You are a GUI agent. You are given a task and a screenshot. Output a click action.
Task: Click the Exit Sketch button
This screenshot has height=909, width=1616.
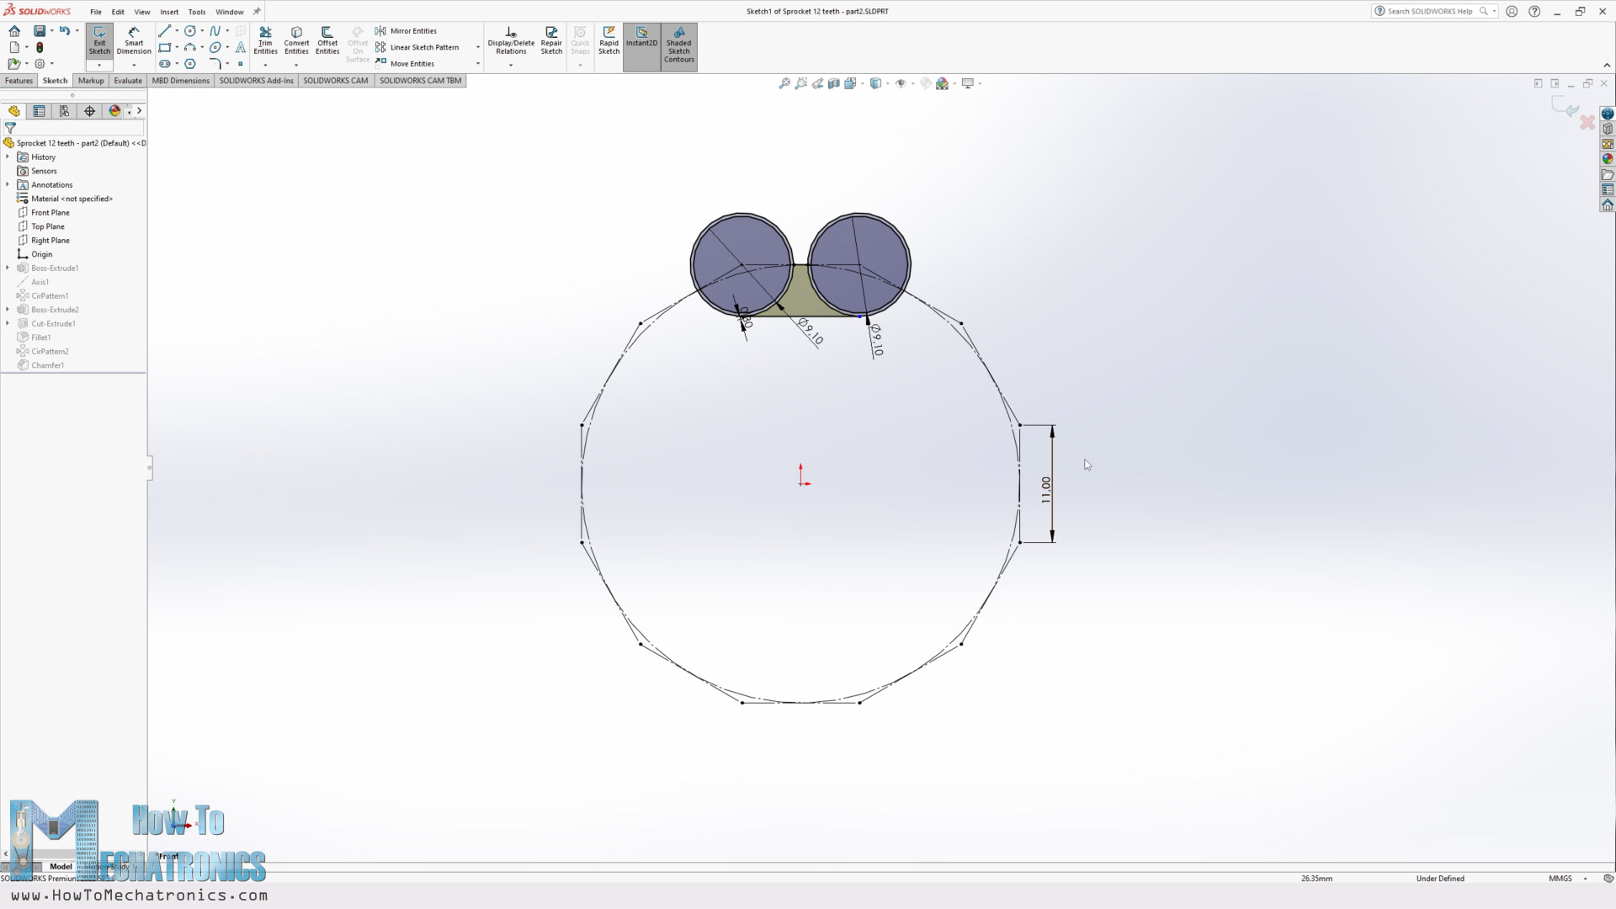[99, 40]
